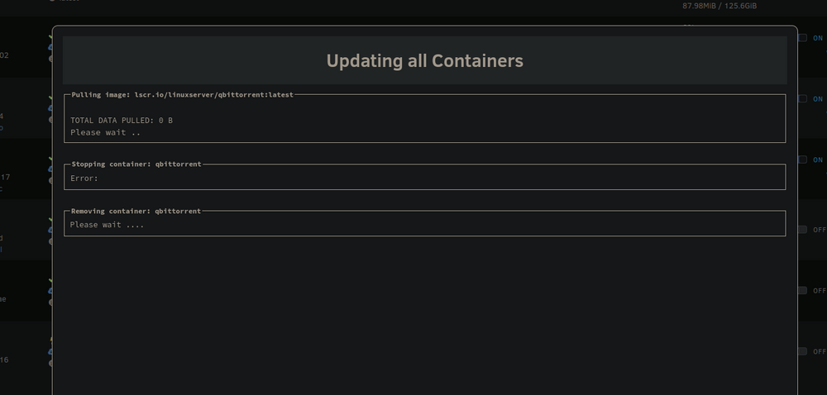This screenshot has height=395, width=827.
Task: Click the partially visible "17" text in the background list
Action: click(x=5, y=178)
